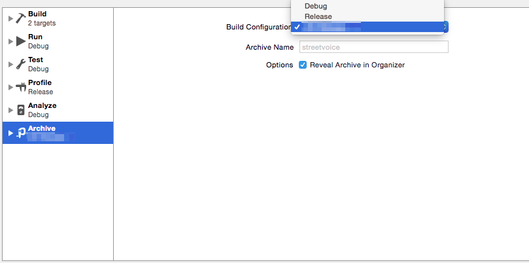Choose Debug from the configuration menu
Viewport: 529px width, 263px height.
click(316, 6)
